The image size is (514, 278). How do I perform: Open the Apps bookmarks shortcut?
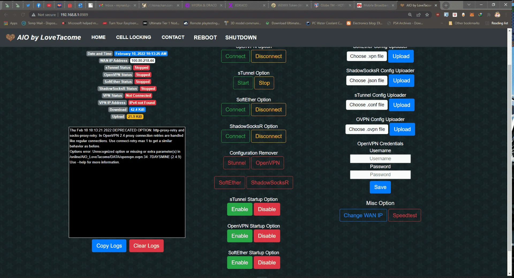point(11,23)
